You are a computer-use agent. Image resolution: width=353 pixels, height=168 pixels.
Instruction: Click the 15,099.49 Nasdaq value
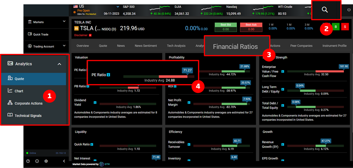click(233, 14)
